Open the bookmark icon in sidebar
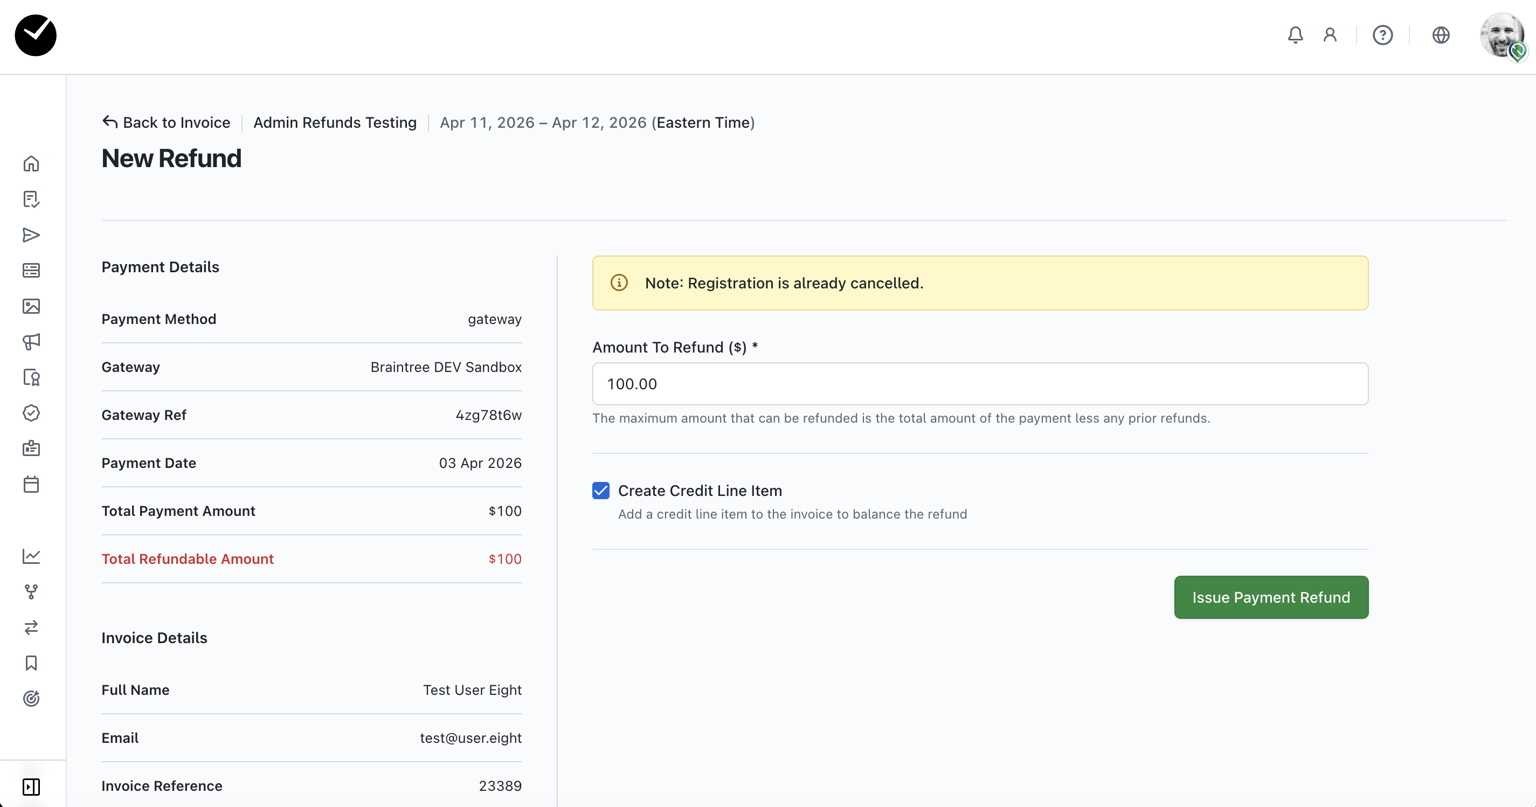 [x=31, y=663]
